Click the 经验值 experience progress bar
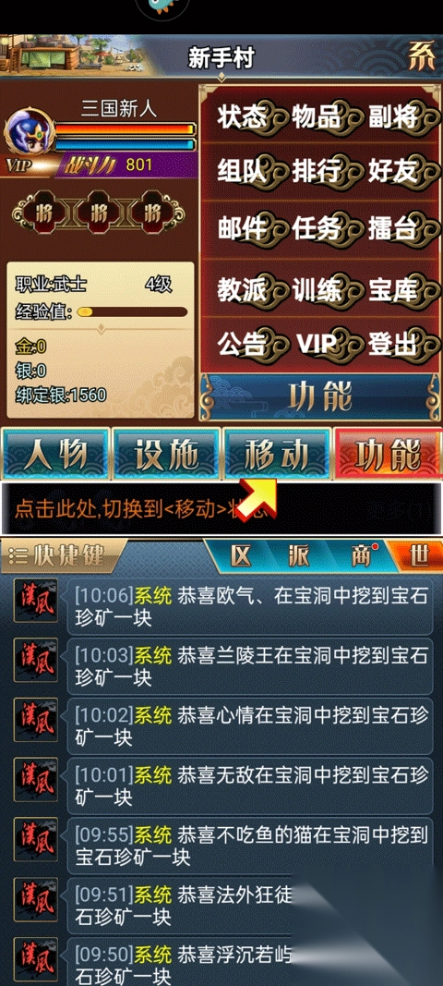This screenshot has width=443, height=986. tap(133, 312)
